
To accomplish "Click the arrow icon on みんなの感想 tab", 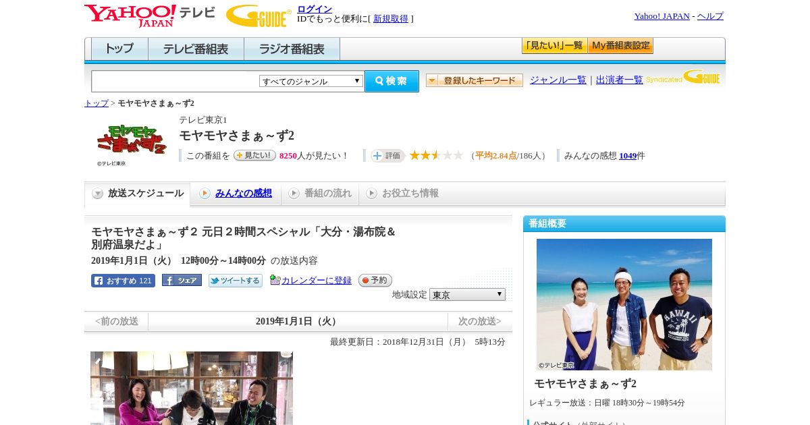I will tap(205, 194).
